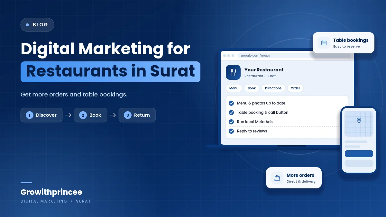Toggle the 'Reply to reviews' checkmark
The image size is (386, 217).
click(x=231, y=131)
